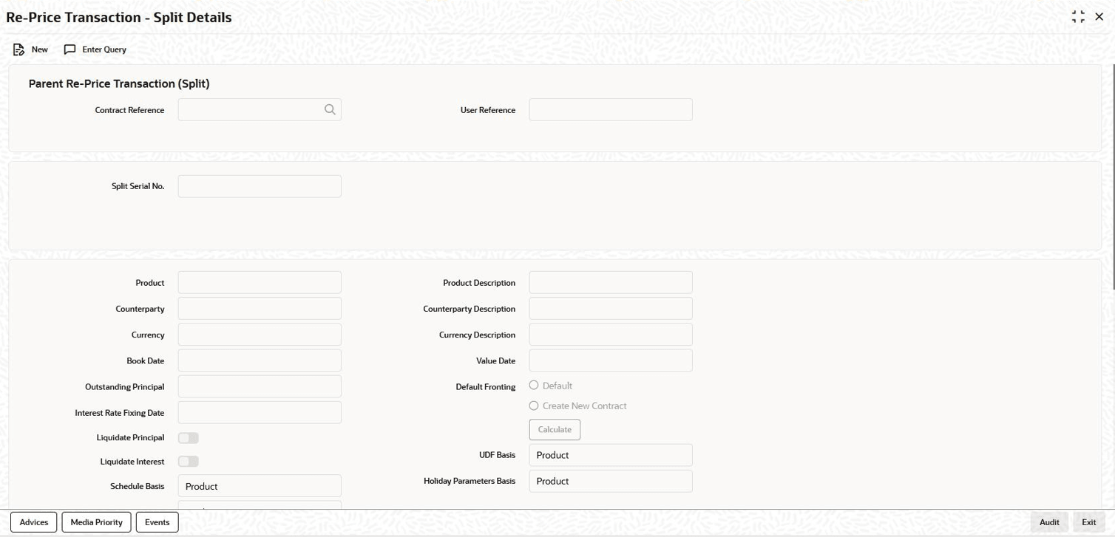Click the Product Description field
Screen dimensions: 1115x537
[x=611, y=282]
